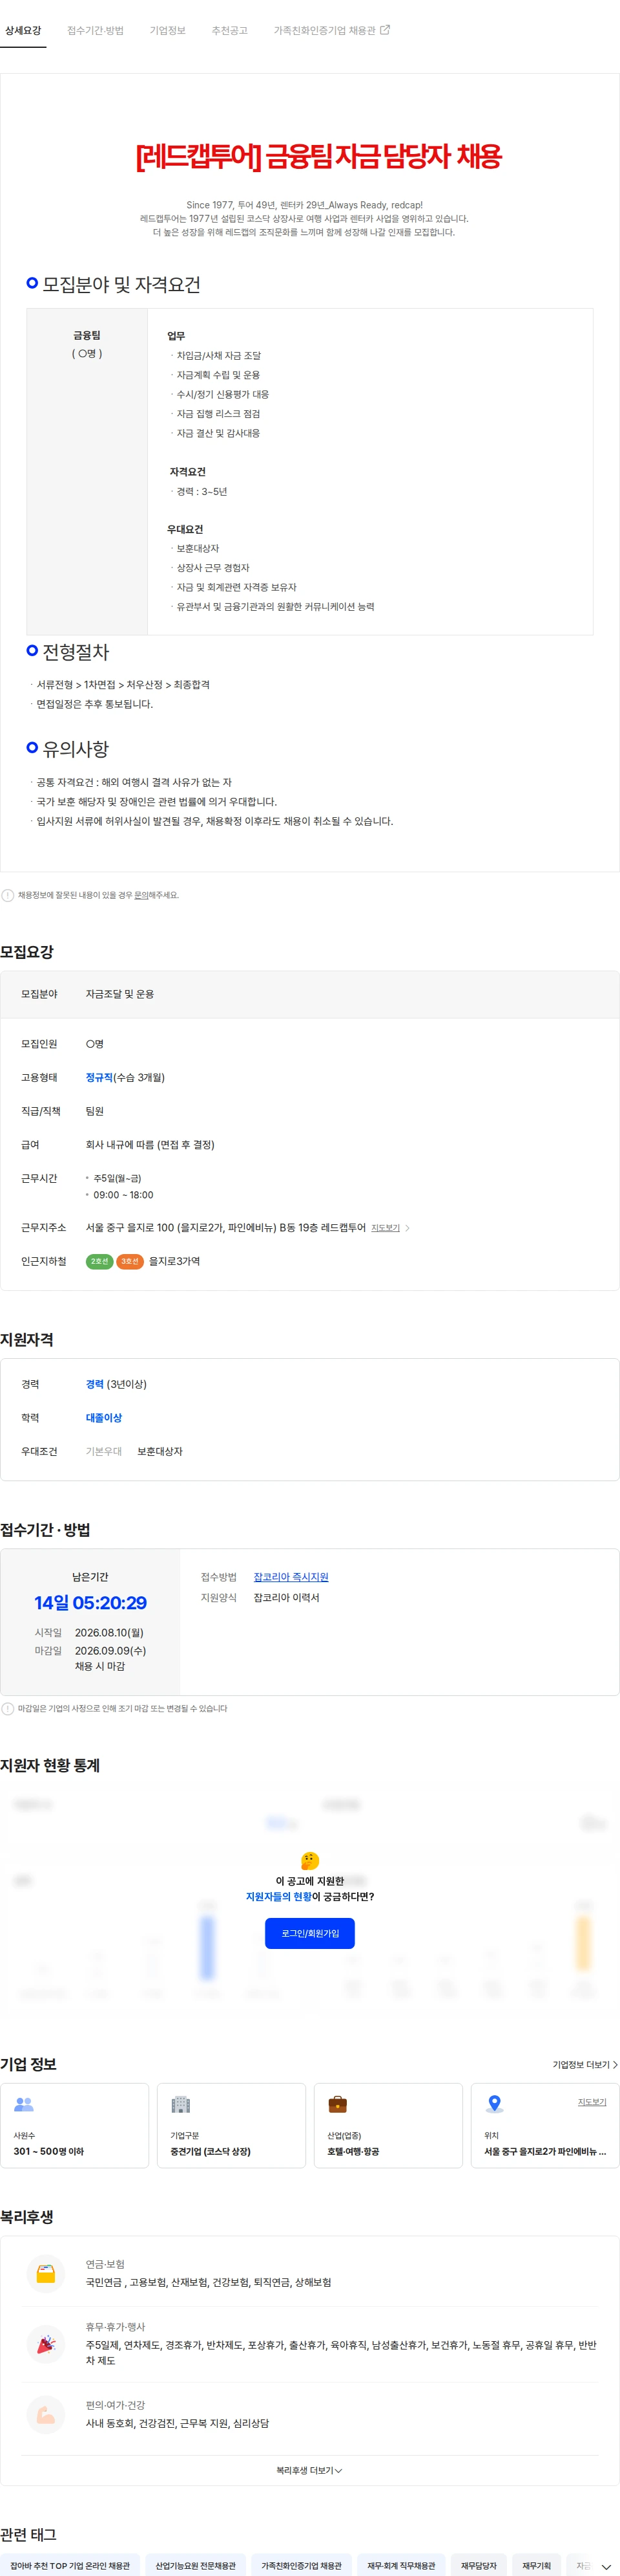620x2576 pixels.
Task: Click the 301 ~ 500명 이하 employee count
Action: pos(49,2151)
